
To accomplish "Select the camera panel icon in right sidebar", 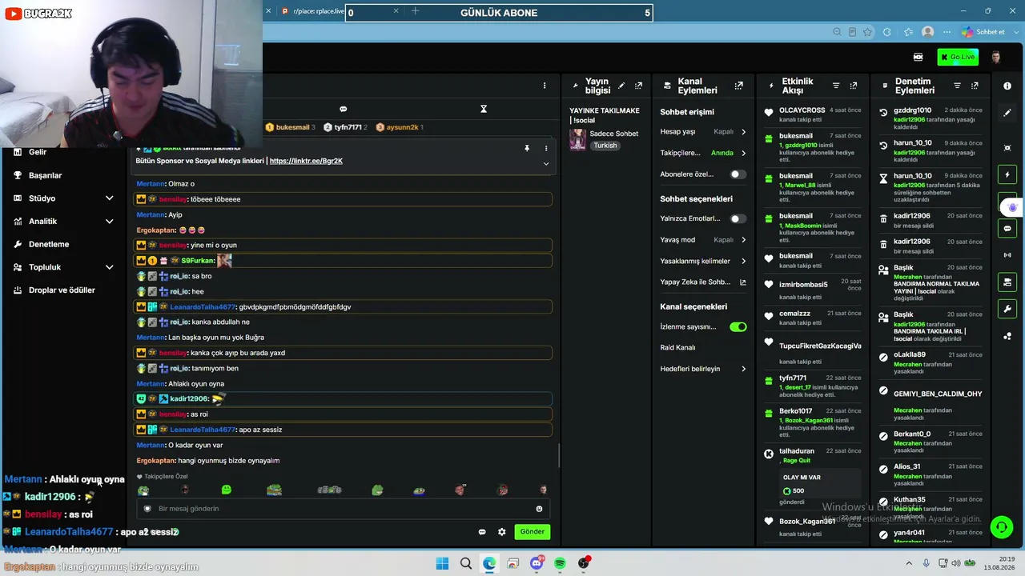I will tap(1007, 282).
